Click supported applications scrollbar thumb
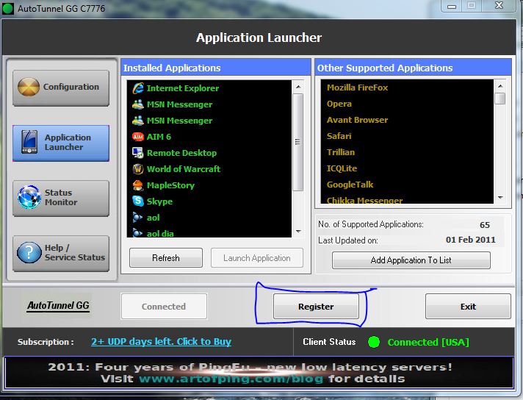The width and height of the screenshot is (523, 400). pos(500,99)
